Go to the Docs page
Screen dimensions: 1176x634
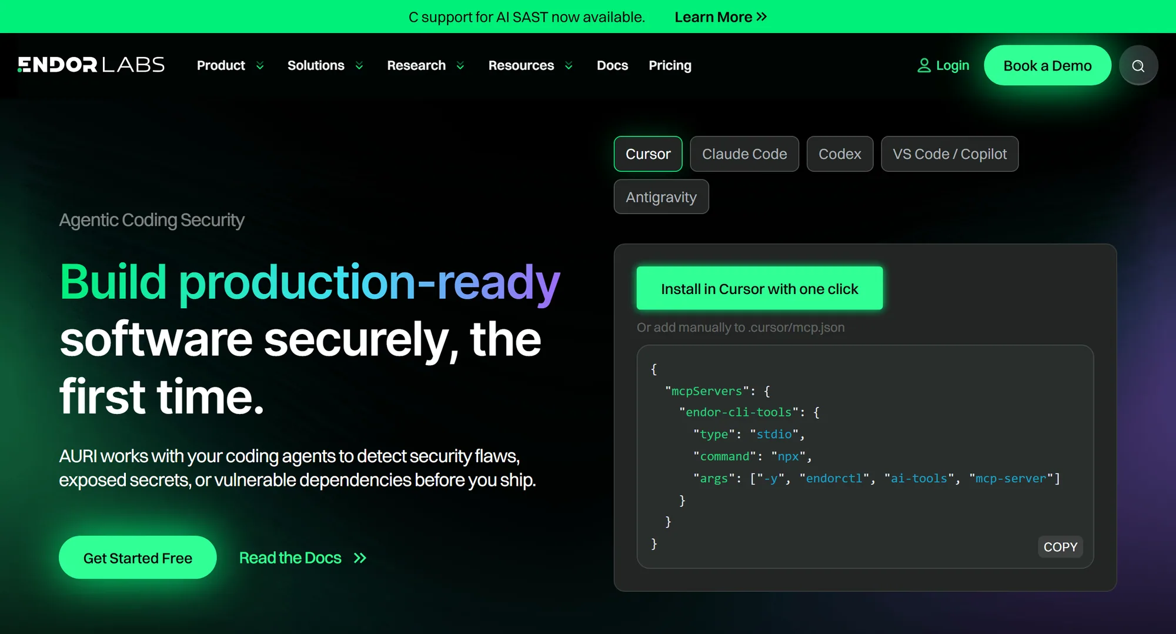coord(612,65)
